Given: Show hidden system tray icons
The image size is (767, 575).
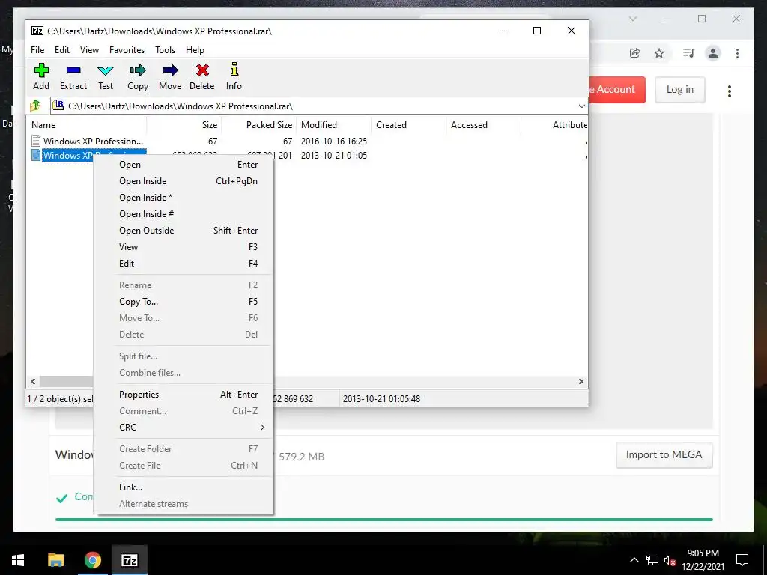Looking at the screenshot, I should coord(634,560).
